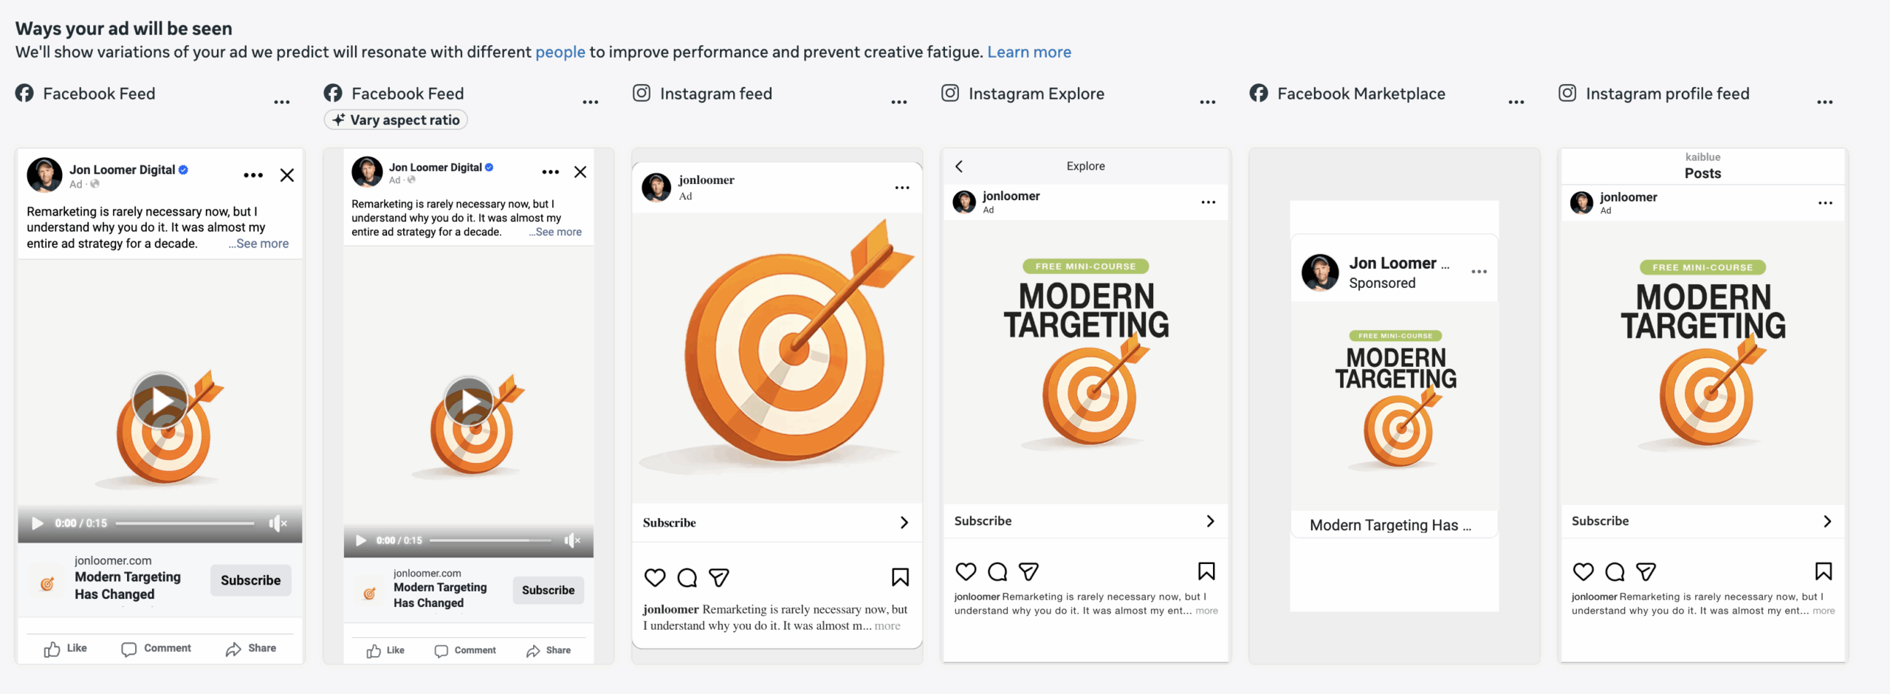The width and height of the screenshot is (1890, 694).
Task: Toggle the Vary aspect ratio chip
Action: (396, 120)
